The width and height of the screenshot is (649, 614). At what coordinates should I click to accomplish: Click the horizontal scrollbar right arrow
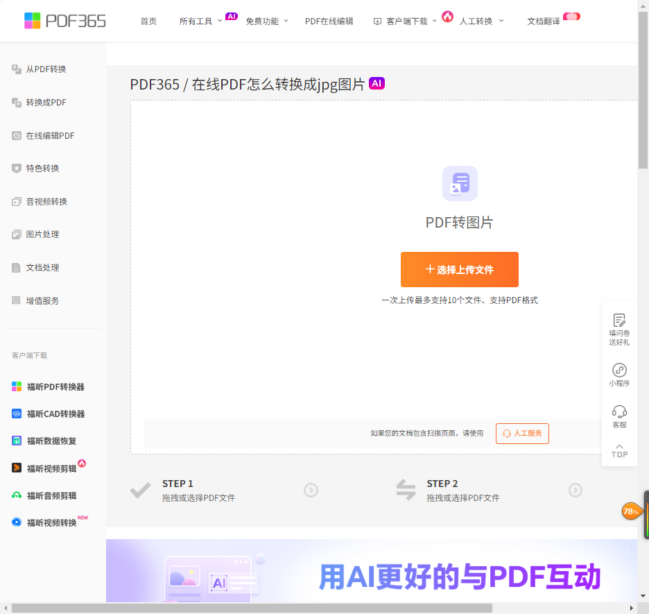pos(632,608)
